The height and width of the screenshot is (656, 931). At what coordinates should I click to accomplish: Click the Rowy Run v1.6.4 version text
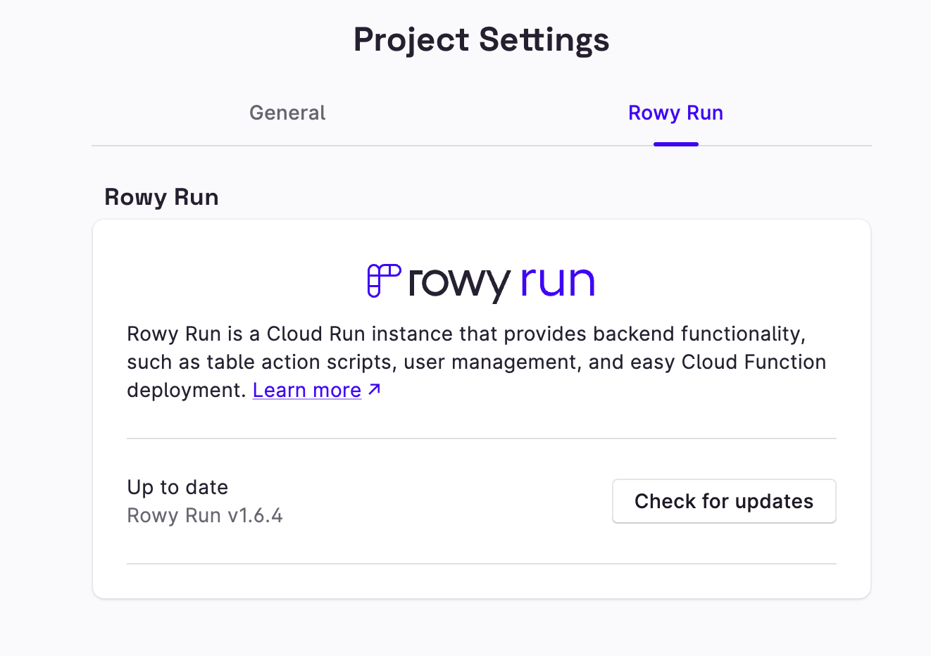pos(205,515)
